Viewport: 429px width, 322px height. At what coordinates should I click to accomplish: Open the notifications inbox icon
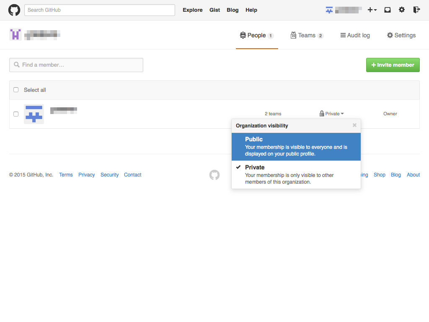point(388,10)
